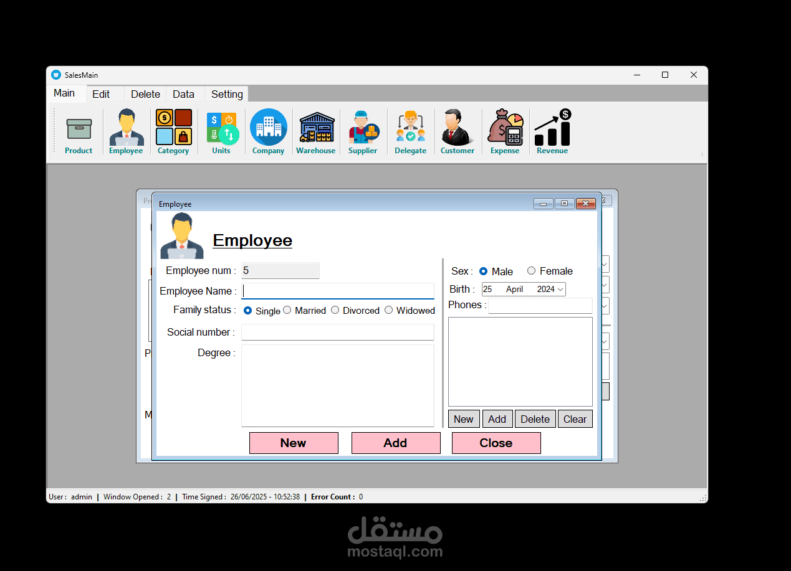Focus the Social number input field

coord(338,332)
